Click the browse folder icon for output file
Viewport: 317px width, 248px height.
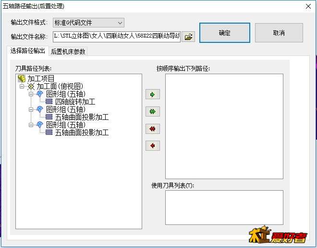tap(188, 37)
